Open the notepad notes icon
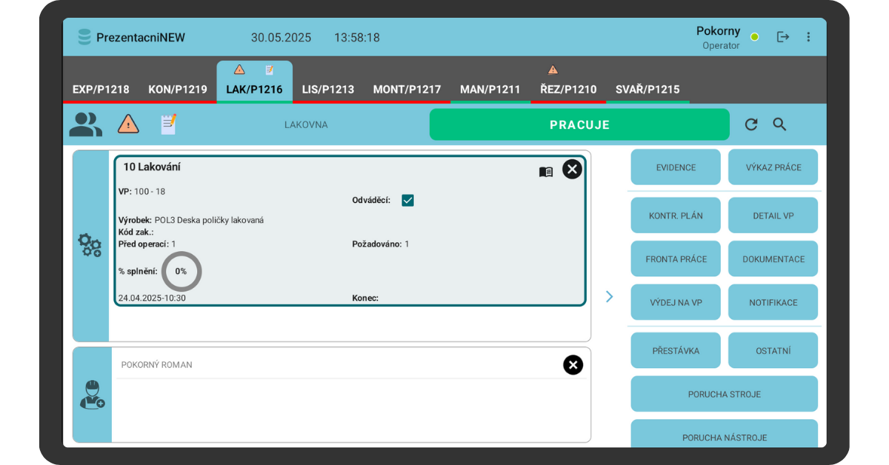 169,124
